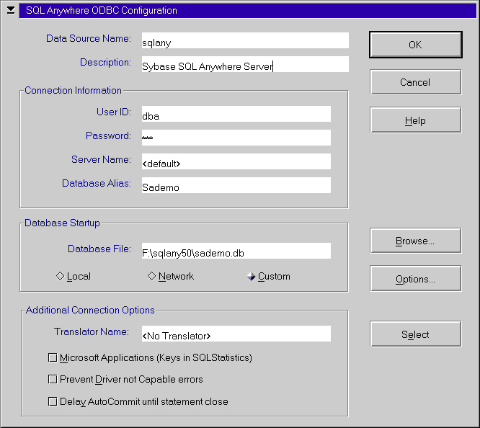
Task: Browse for a database file
Action: [x=415, y=241]
